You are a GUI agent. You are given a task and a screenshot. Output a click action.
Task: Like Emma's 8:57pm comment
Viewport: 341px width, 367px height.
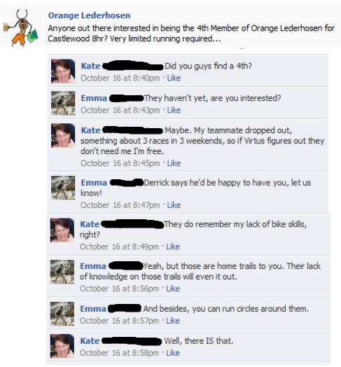tap(173, 321)
